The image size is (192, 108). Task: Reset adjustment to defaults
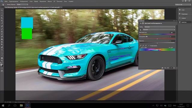point(168,68)
